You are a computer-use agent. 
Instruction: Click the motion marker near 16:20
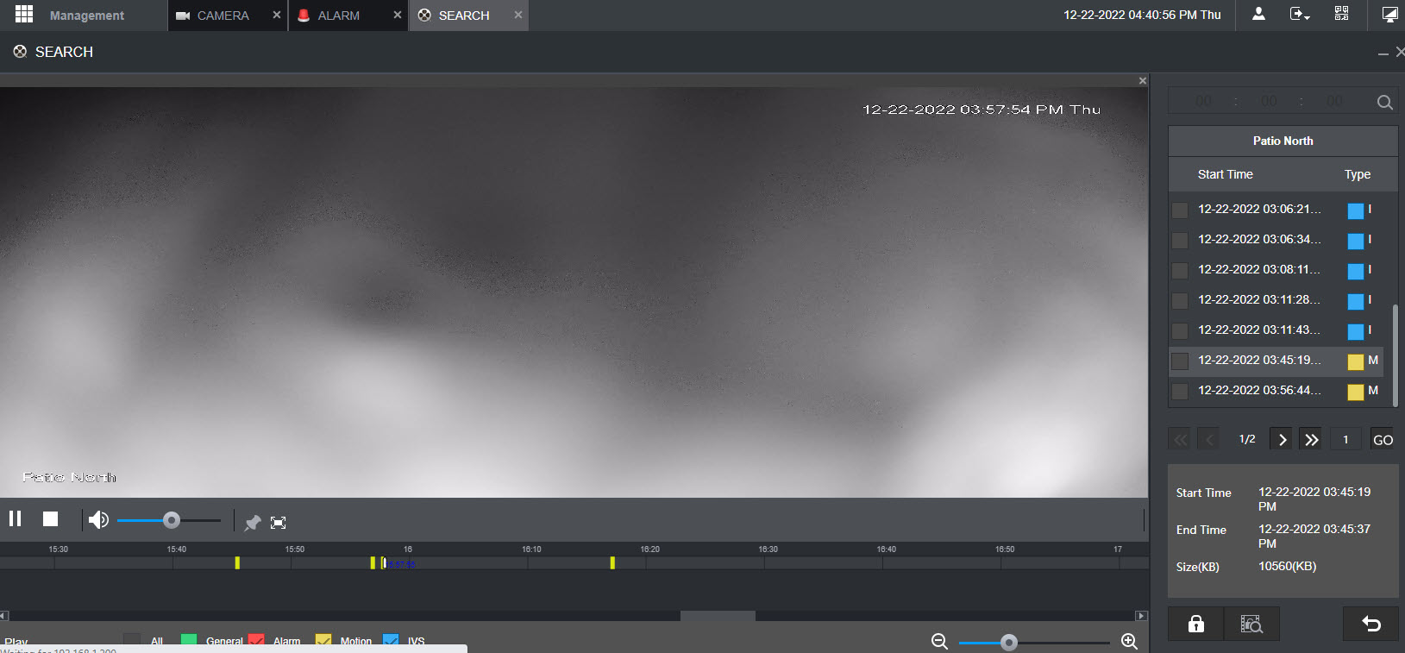point(612,562)
